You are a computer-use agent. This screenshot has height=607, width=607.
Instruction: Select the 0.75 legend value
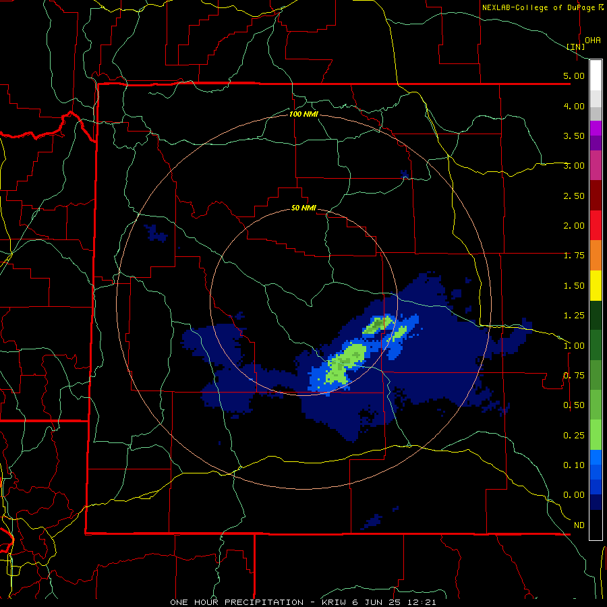point(574,376)
